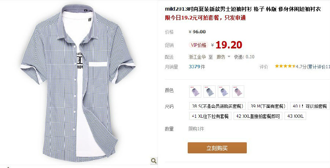Pick the third blue shirt color thumbnail

coord(224,91)
